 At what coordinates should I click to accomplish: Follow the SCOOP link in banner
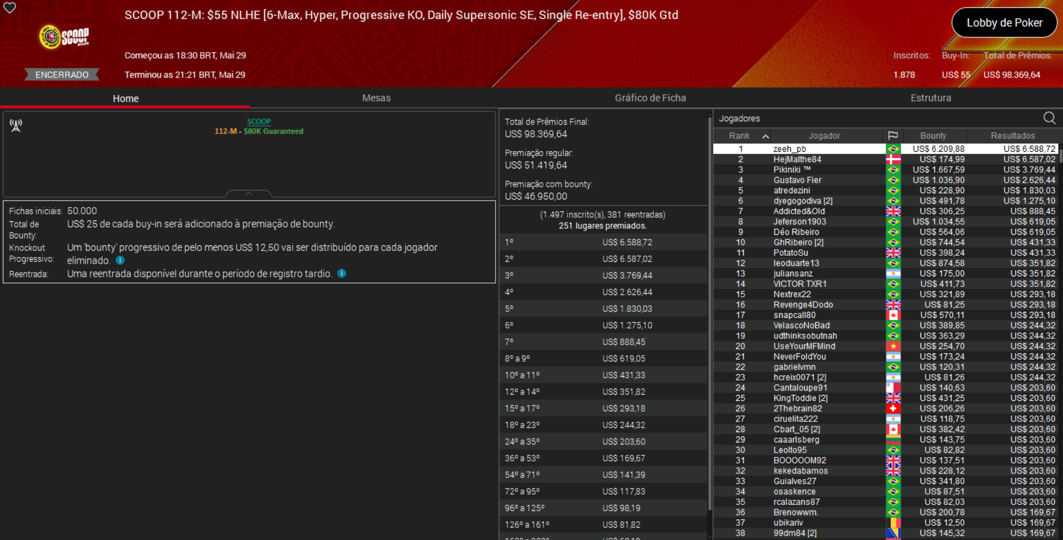(x=259, y=121)
